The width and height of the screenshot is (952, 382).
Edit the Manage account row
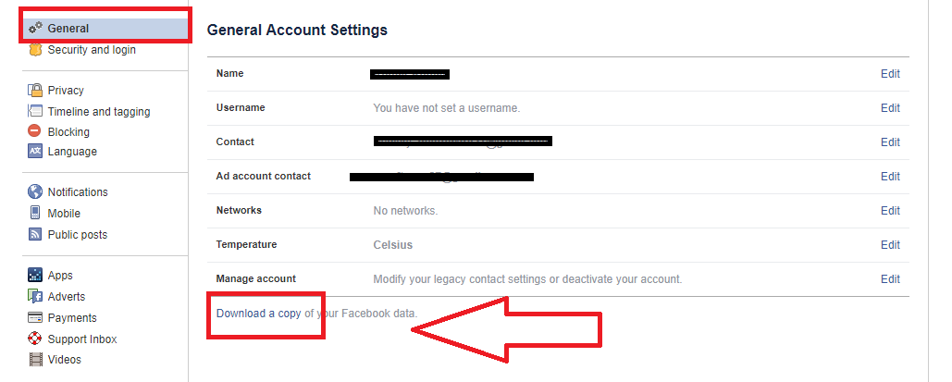click(x=890, y=279)
